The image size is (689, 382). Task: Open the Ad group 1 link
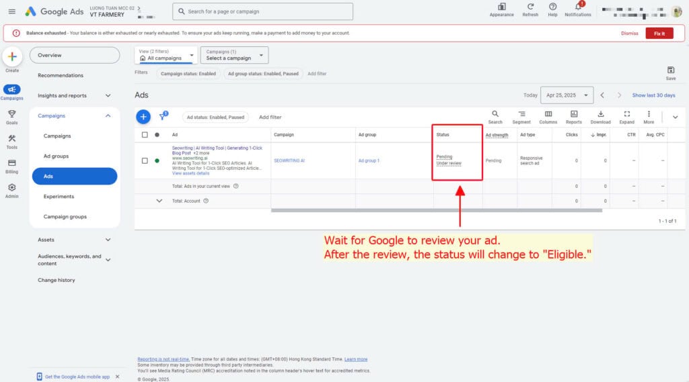pyautogui.click(x=369, y=160)
